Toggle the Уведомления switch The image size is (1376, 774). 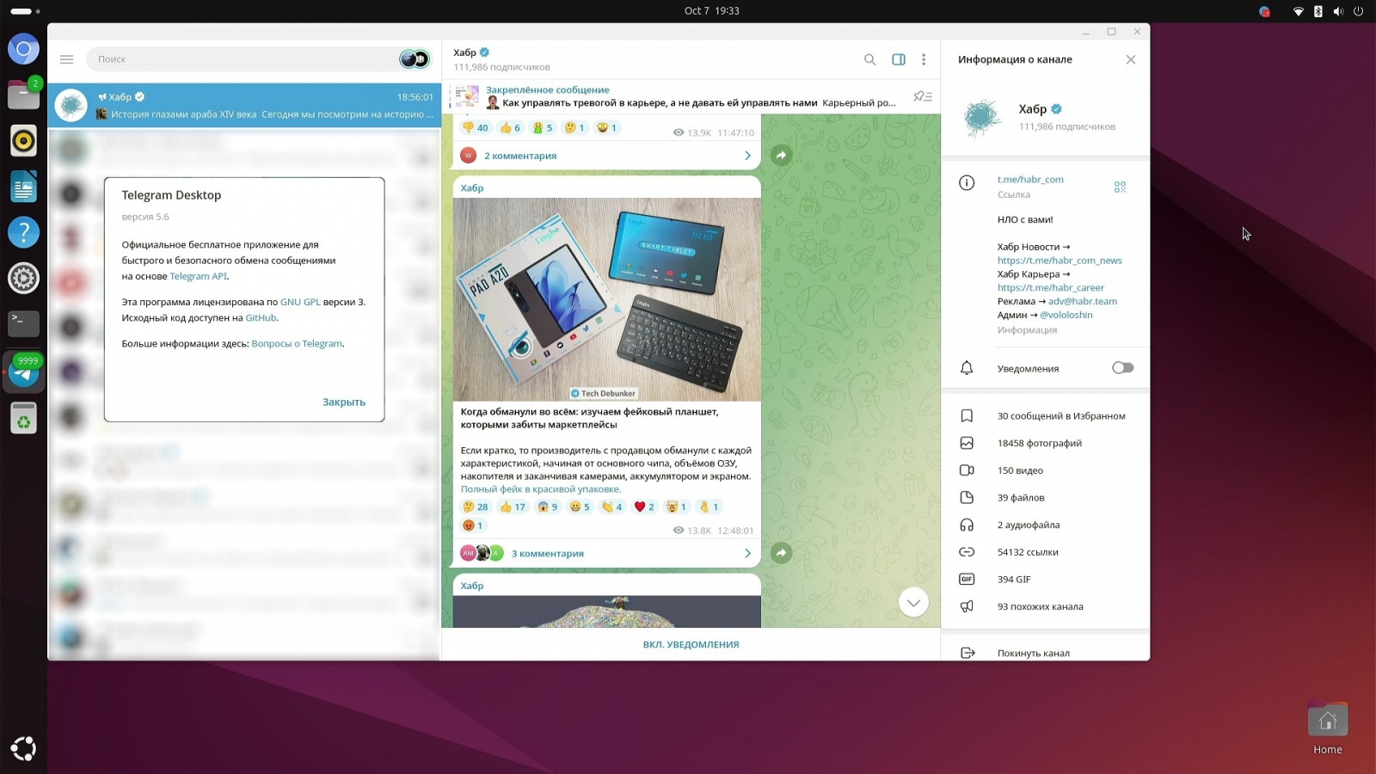coord(1122,368)
